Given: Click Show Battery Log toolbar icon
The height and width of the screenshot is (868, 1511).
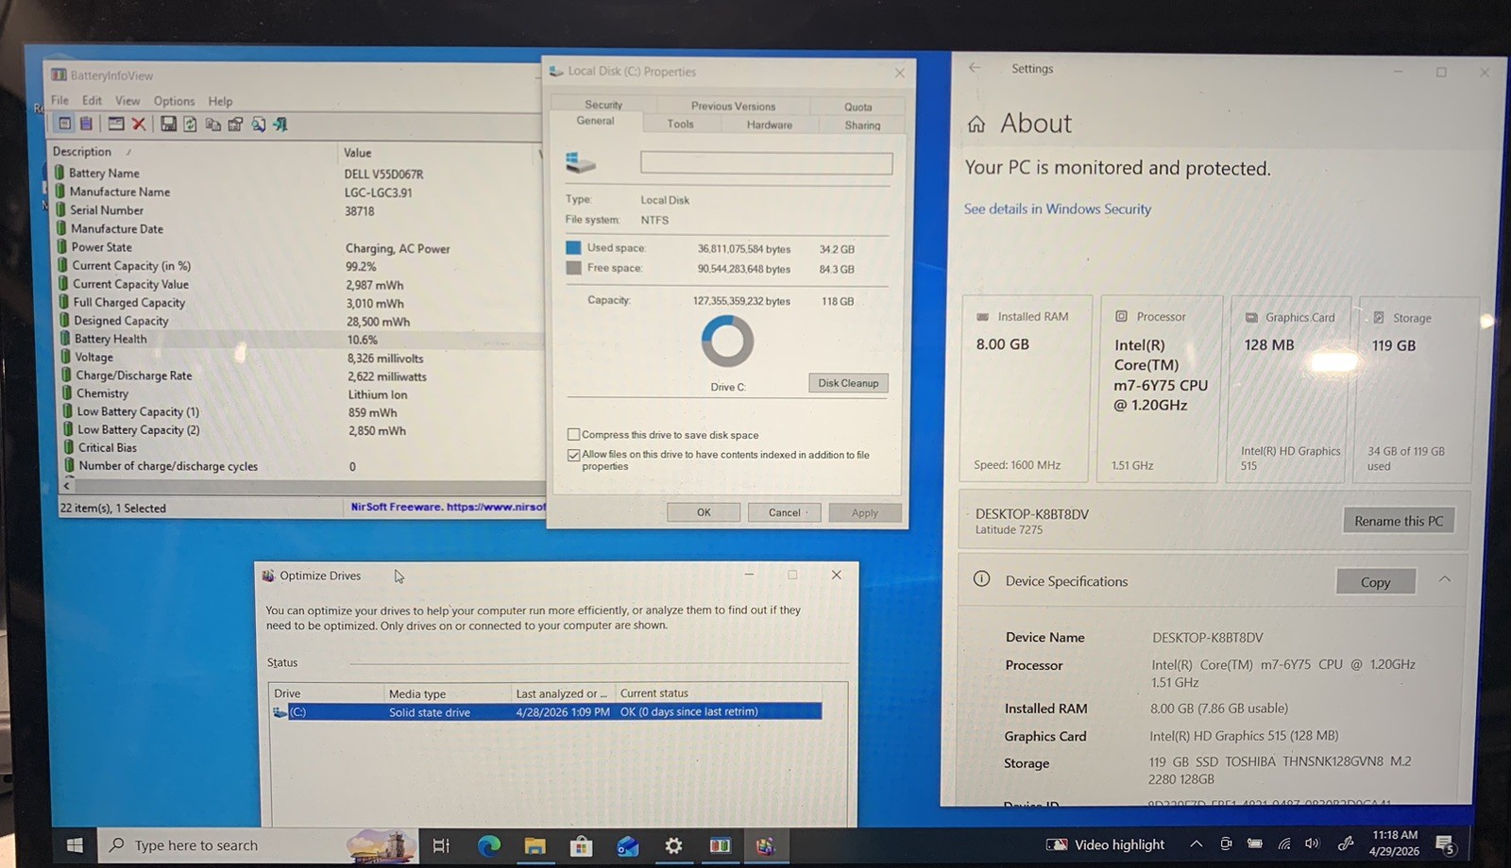Looking at the screenshot, I should 86,124.
